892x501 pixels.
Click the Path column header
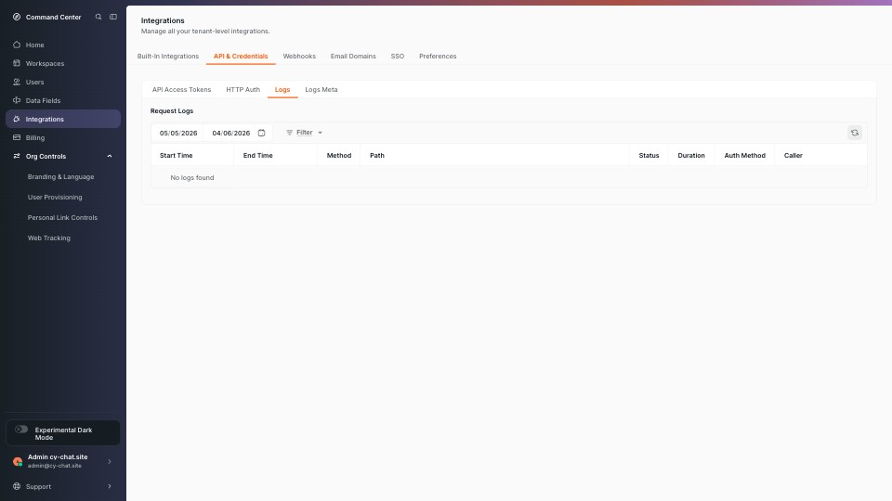pyautogui.click(x=377, y=155)
